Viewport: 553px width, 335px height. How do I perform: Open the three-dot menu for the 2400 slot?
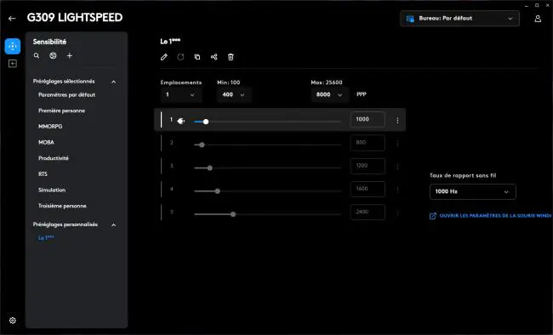pyautogui.click(x=397, y=213)
